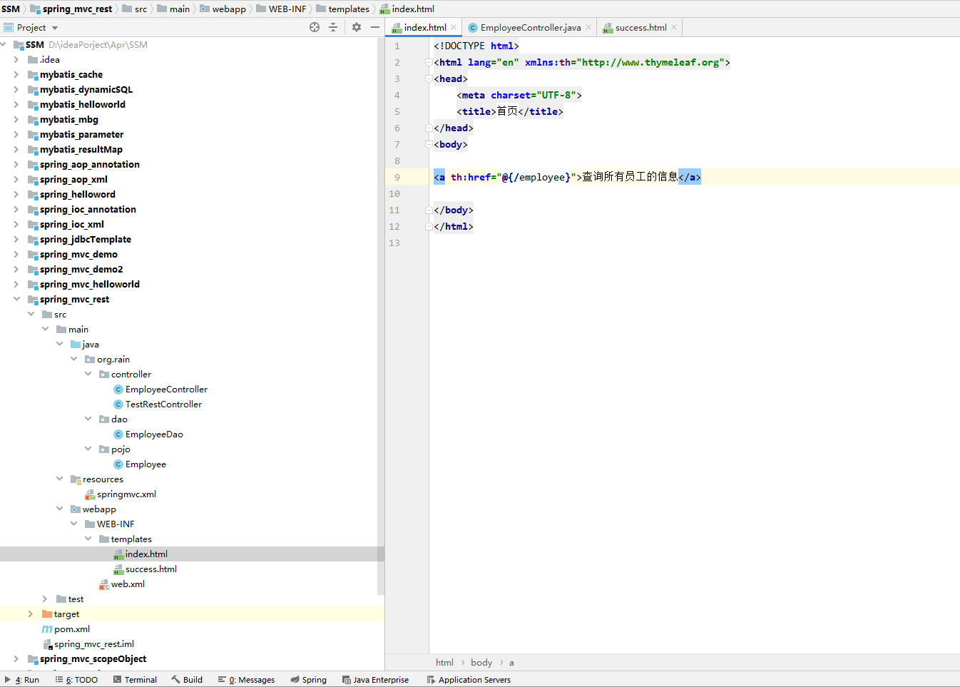Viewport: 960px width, 687px height.
Task: Click the TestRestController class icon
Action: tap(118, 404)
